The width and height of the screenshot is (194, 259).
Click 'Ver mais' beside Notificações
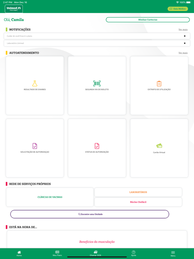click(183, 30)
